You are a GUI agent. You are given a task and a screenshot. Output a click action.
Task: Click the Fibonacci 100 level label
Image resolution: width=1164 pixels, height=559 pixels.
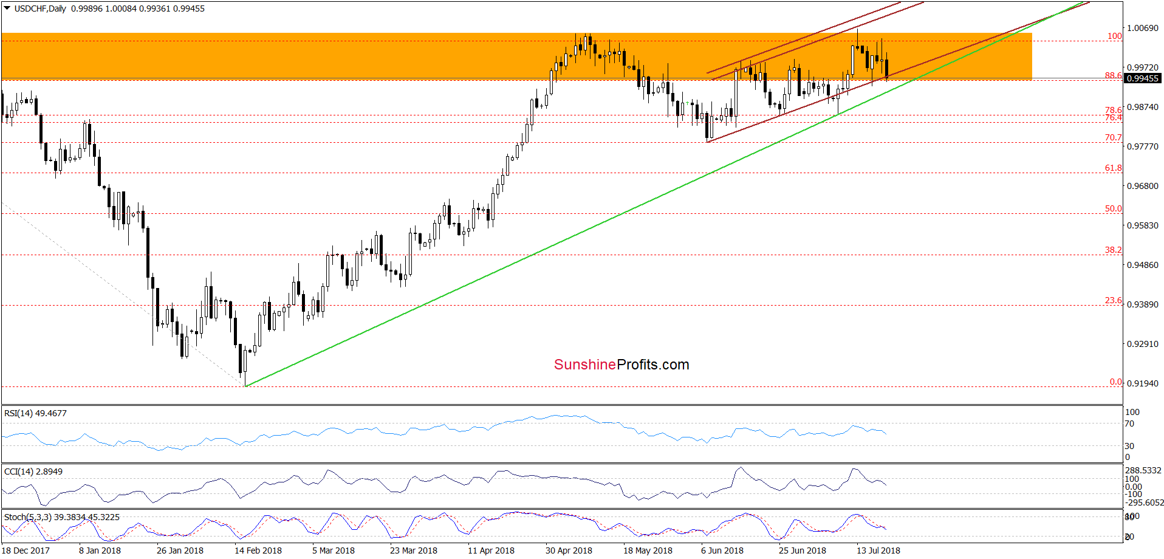[1115, 36]
